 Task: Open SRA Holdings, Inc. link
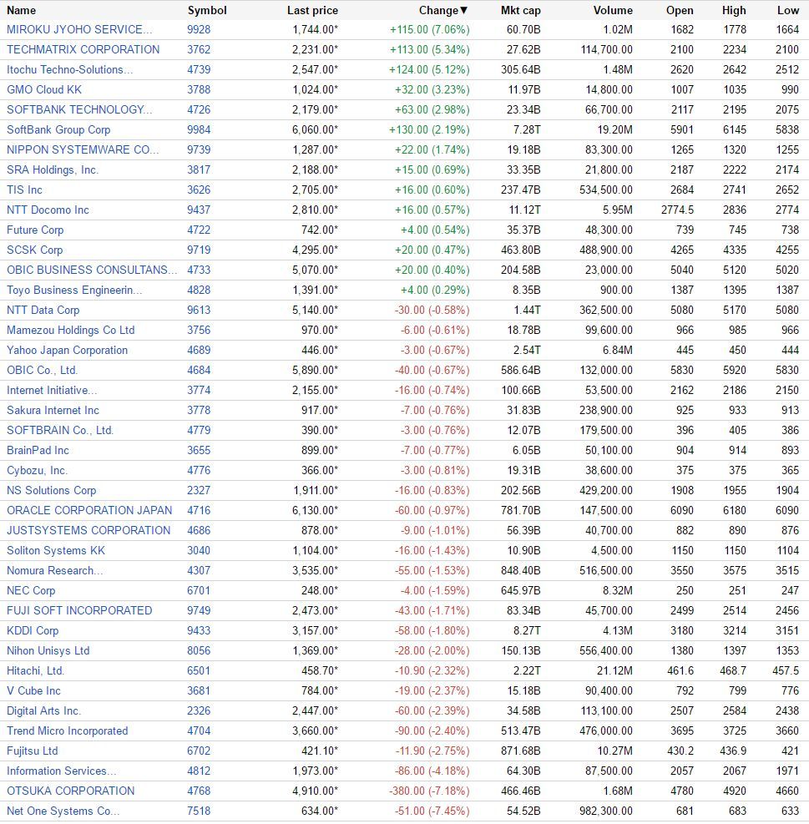pos(53,169)
